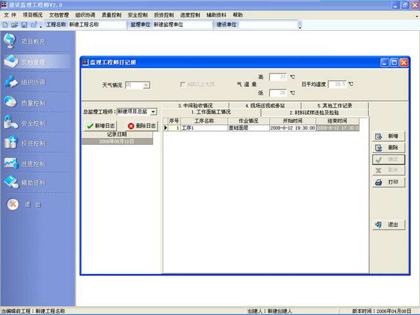Screen dimensions: 420x315
Task: Click the 退出 door icon in dialog
Action: tap(378, 225)
